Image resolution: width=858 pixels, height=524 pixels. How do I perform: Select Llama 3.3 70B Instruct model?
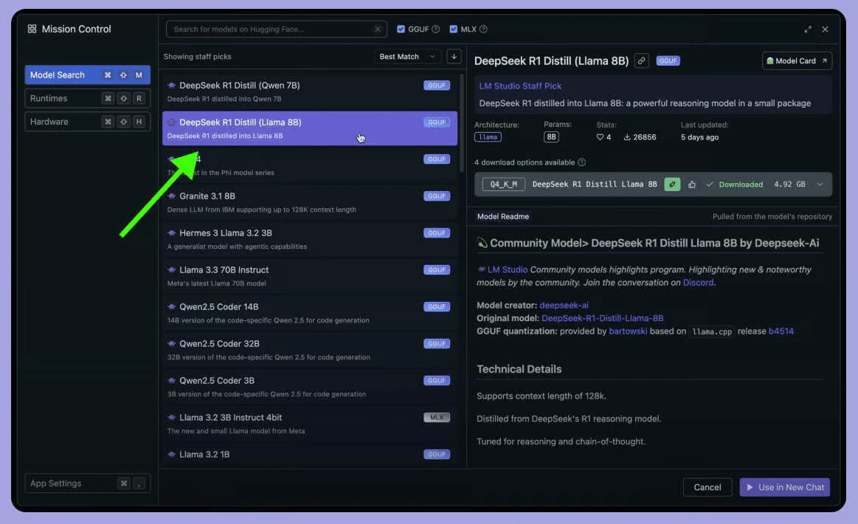pos(310,276)
